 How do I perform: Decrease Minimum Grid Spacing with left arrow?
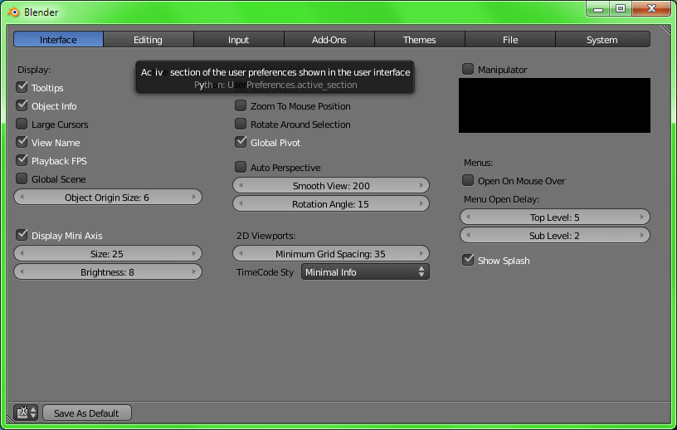[241, 253]
